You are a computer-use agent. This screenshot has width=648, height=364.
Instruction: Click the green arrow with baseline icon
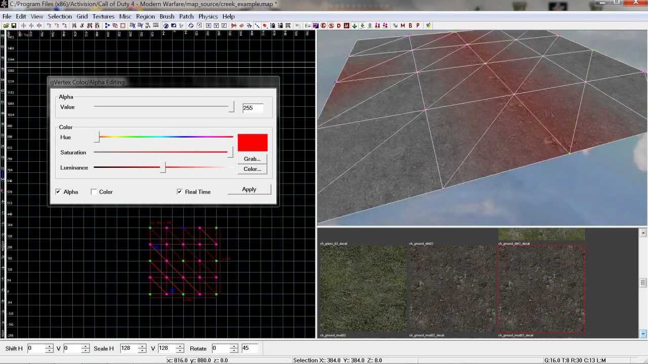[362, 26]
